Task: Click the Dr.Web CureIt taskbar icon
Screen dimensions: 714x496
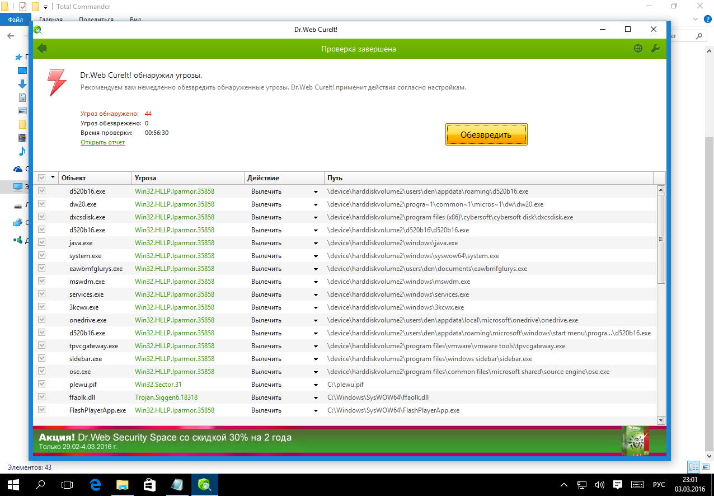Action: [204, 484]
